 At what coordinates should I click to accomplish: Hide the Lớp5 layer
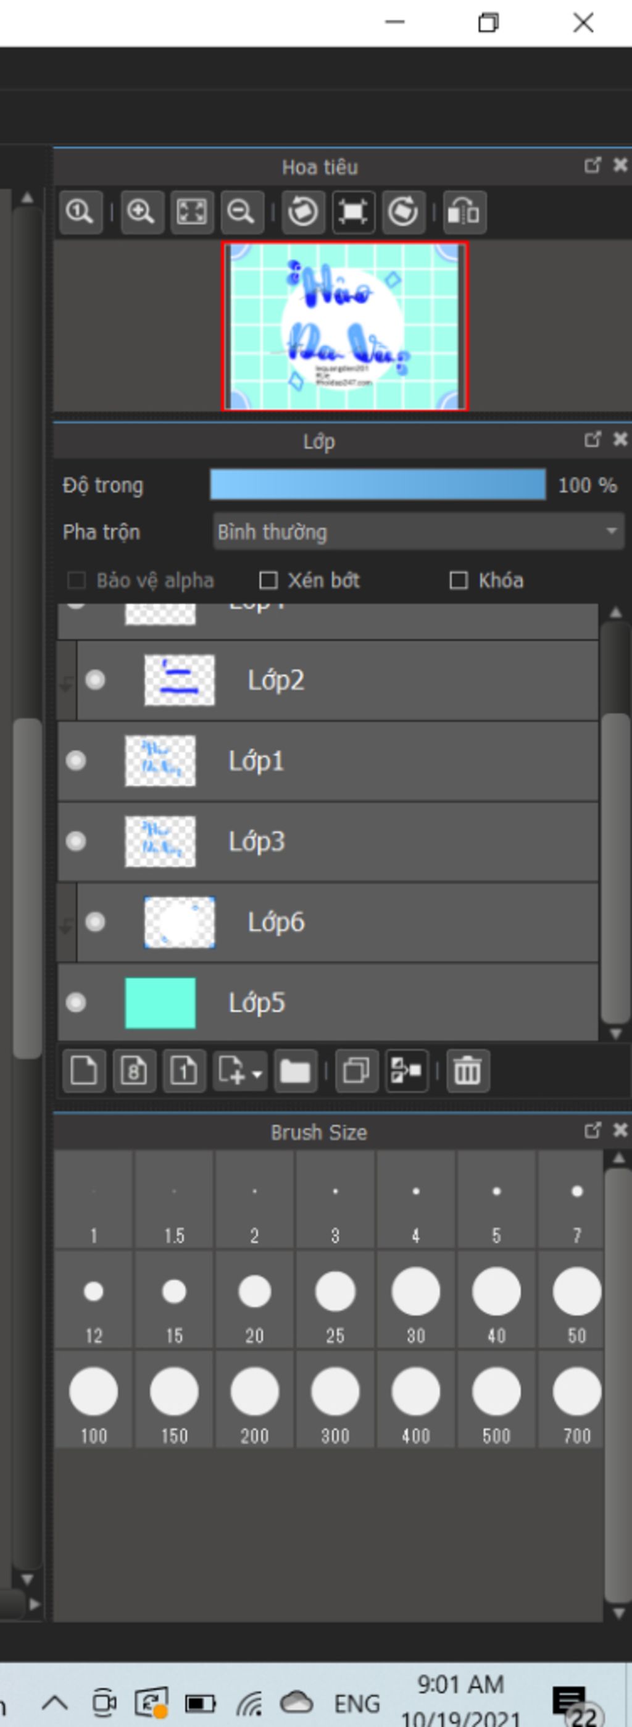(x=76, y=1003)
